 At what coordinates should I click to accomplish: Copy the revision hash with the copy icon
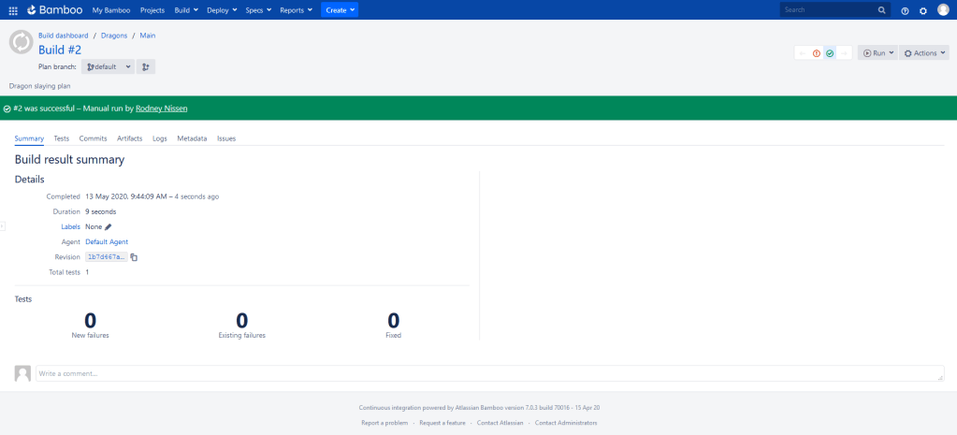(134, 257)
